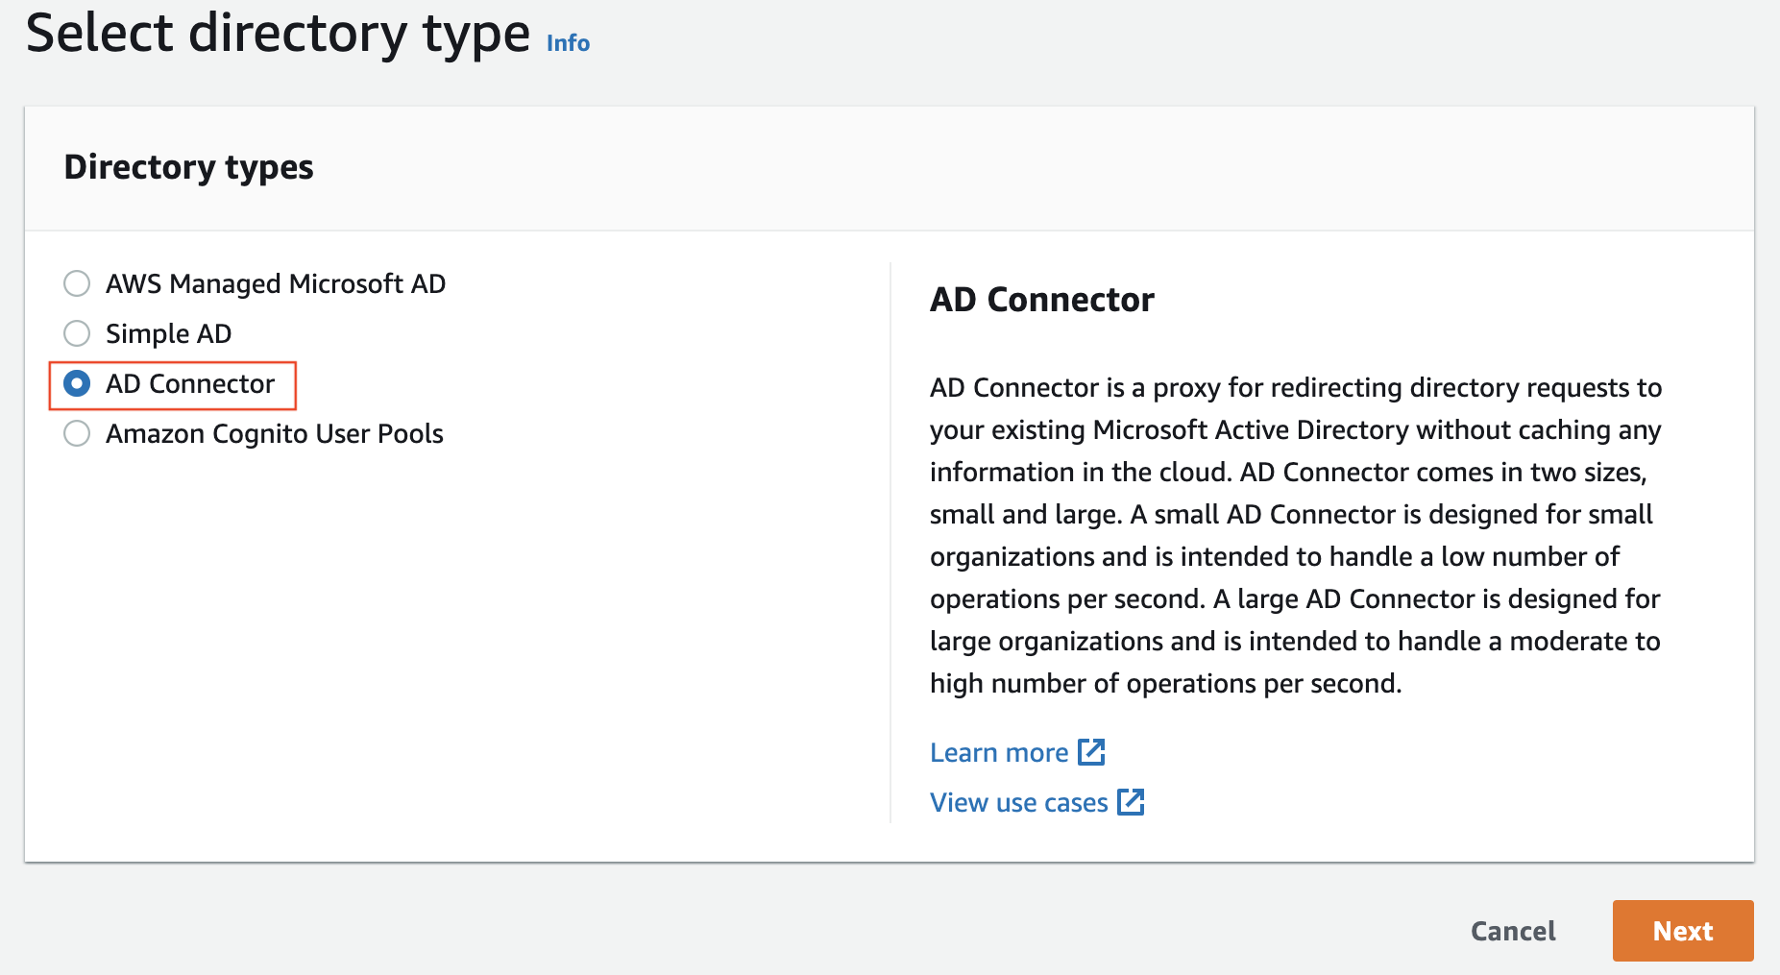The width and height of the screenshot is (1780, 975).
Task: Click the AD Connector description heading
Action: tap(1041, 300)
